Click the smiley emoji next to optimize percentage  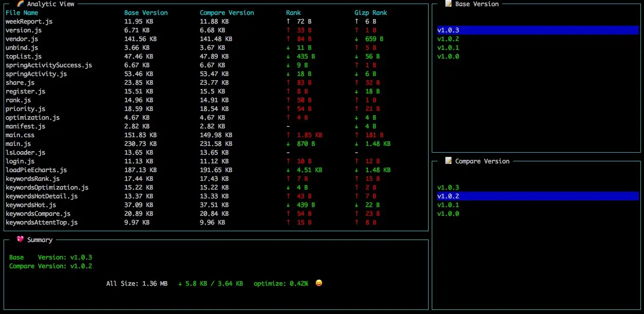pos(318,283)
